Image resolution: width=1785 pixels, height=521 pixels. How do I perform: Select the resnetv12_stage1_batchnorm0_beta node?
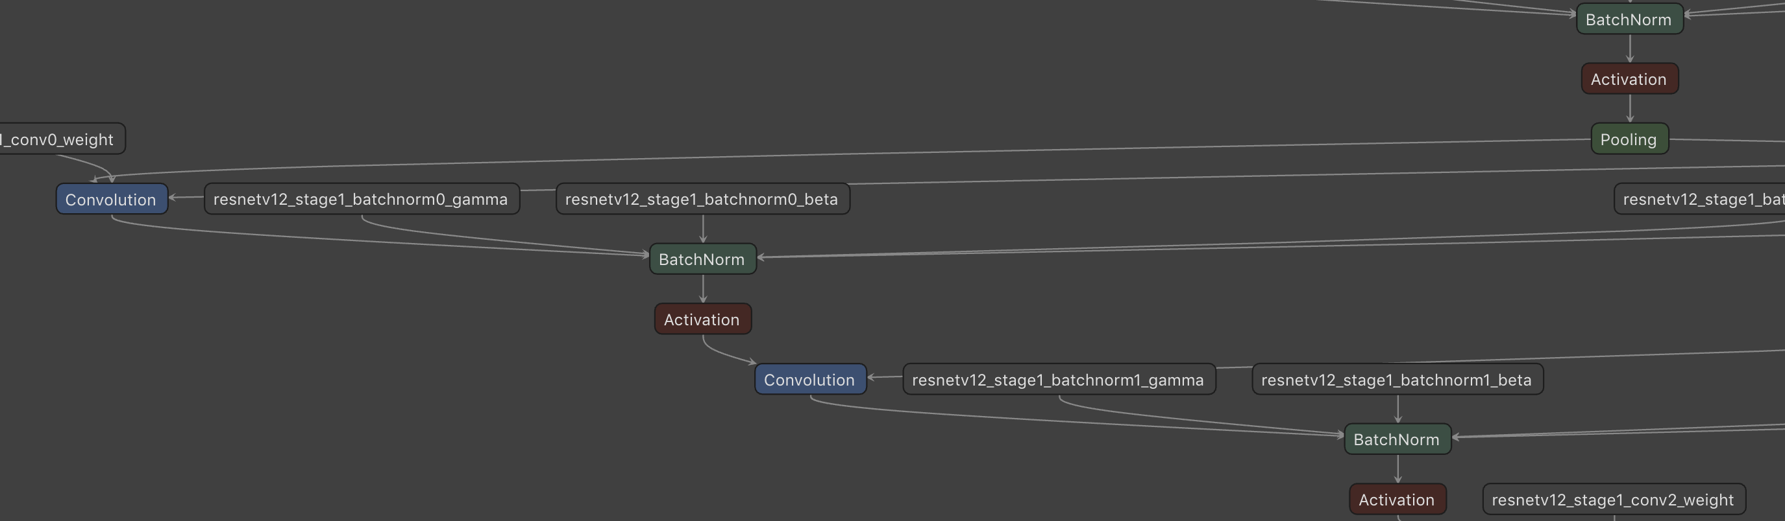point(702,200)
